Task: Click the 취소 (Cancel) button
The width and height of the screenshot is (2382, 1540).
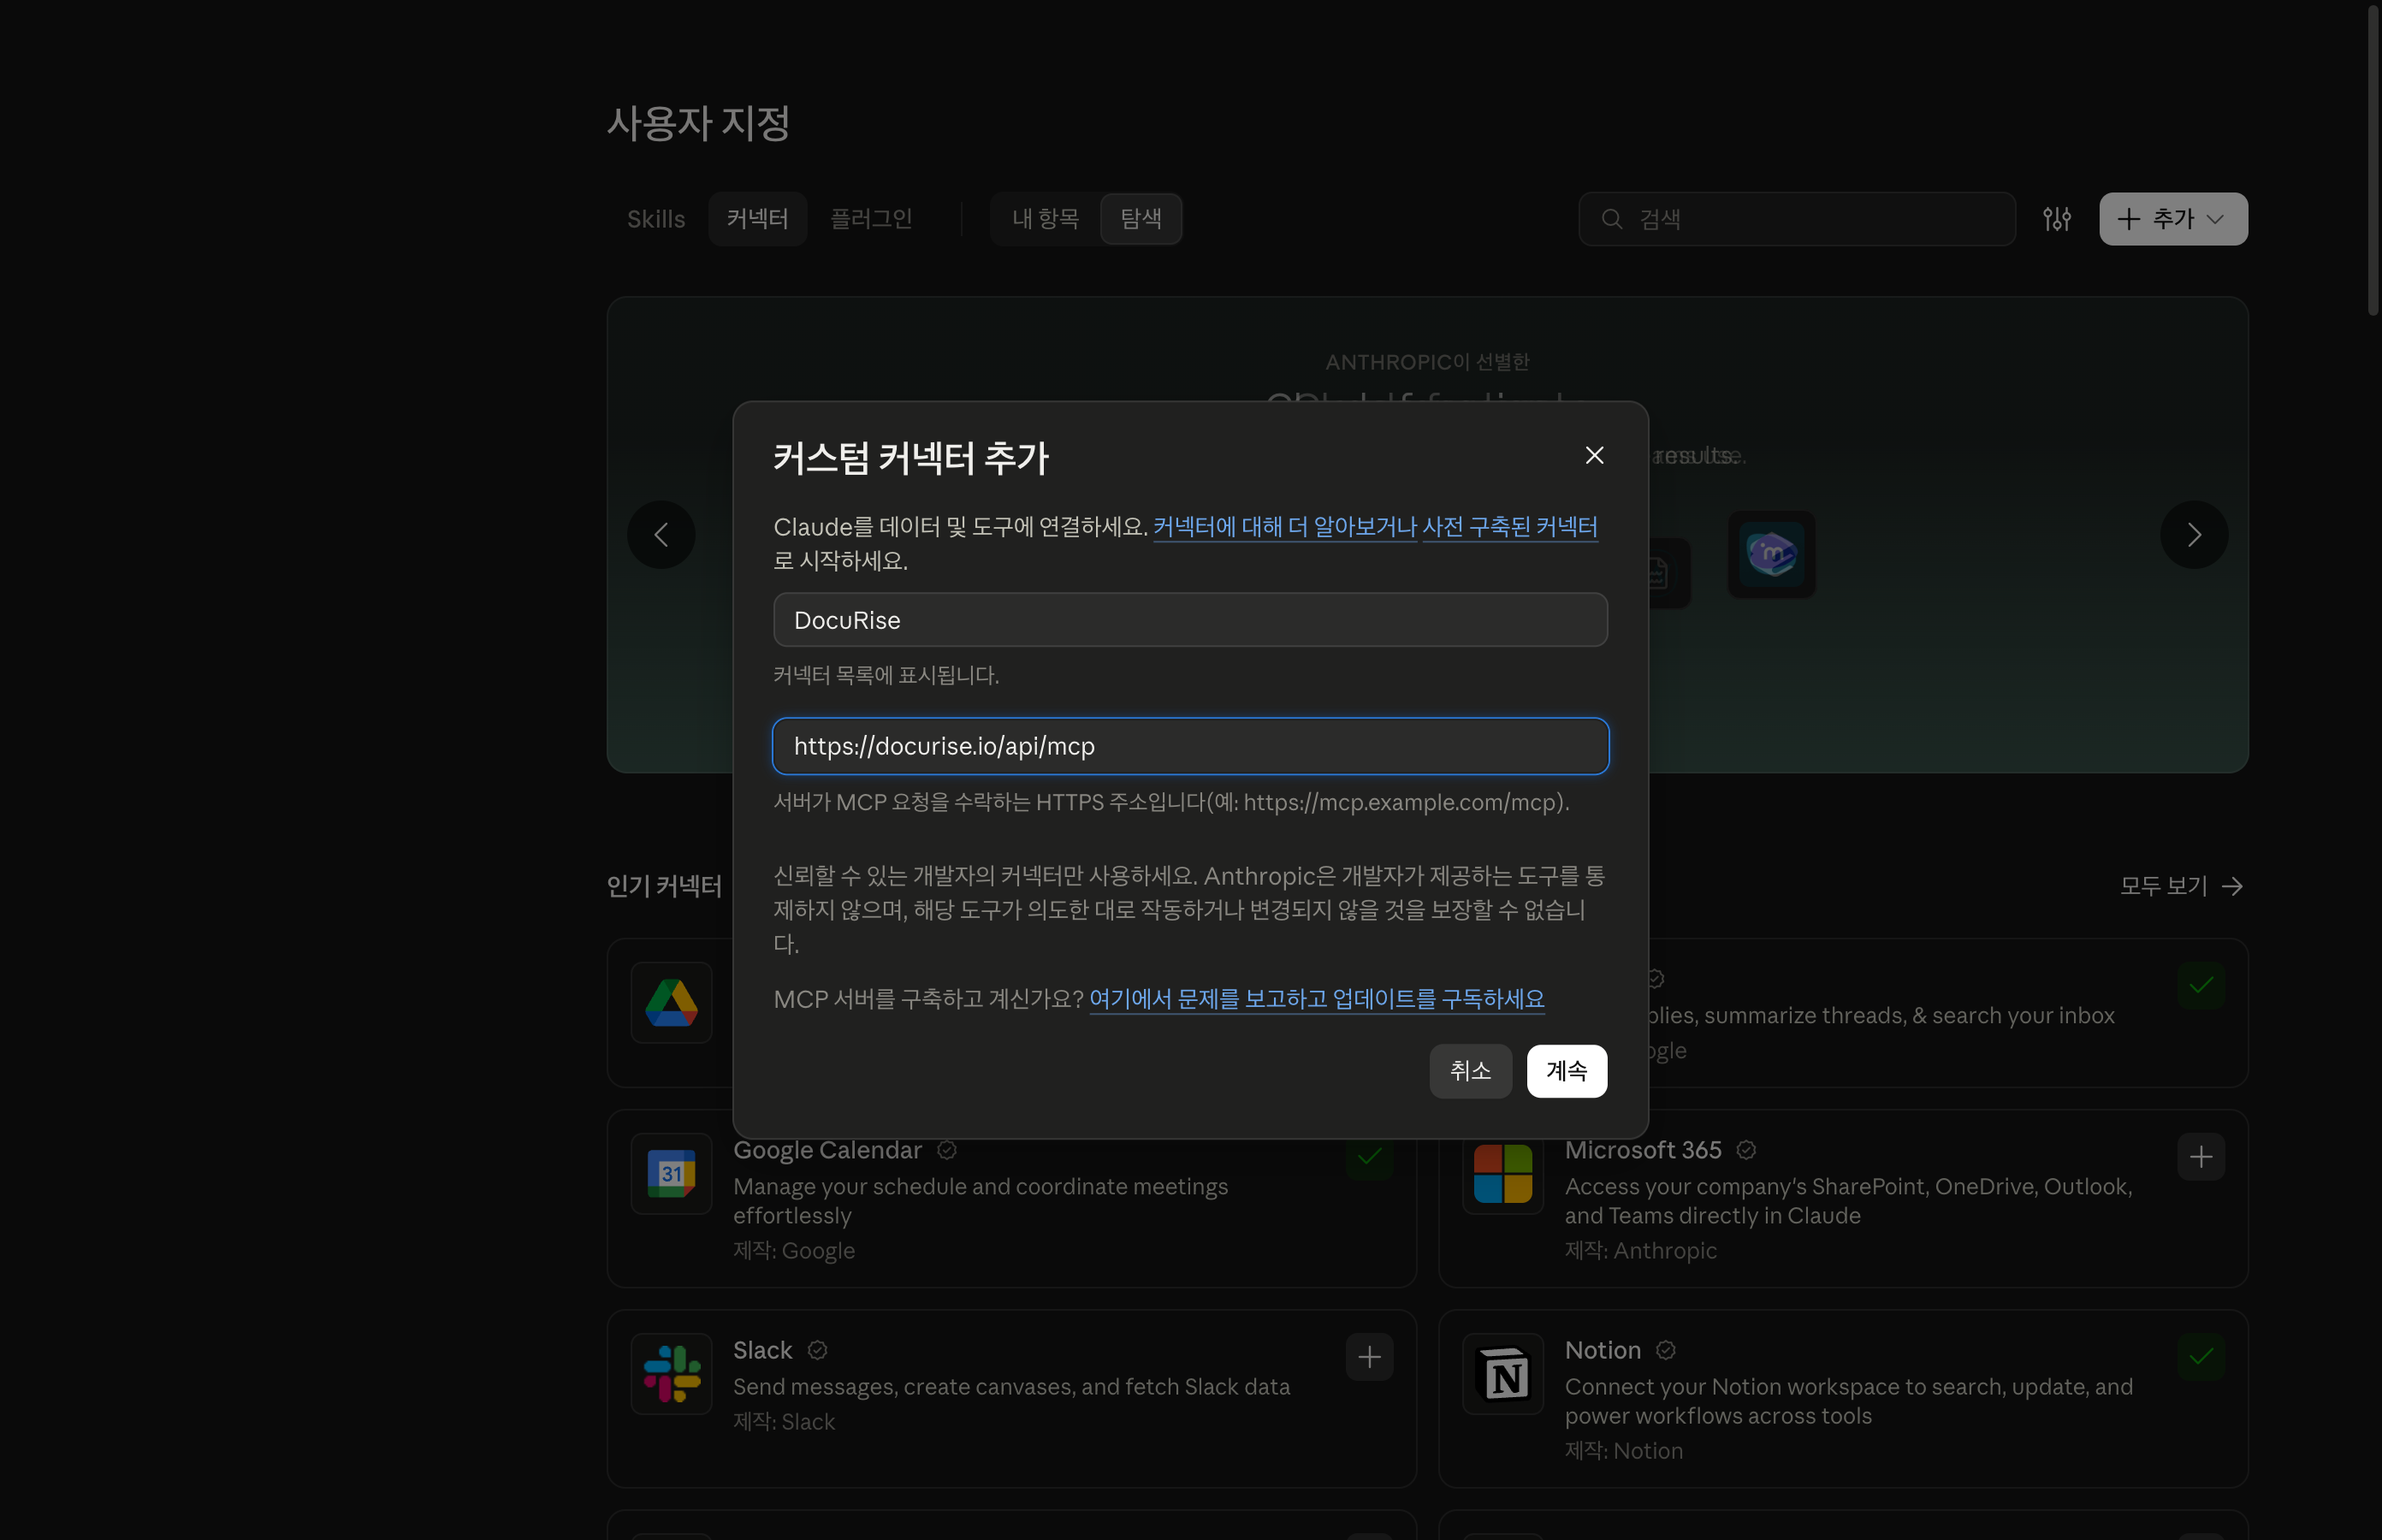Action: 1470,1070
